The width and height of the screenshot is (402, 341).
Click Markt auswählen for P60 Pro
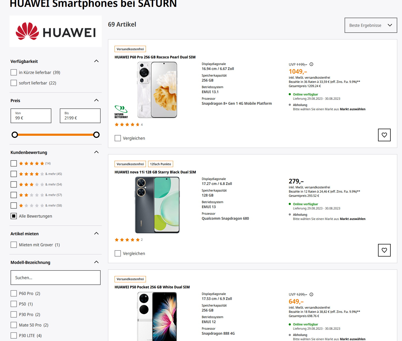(x=352, y=109)
